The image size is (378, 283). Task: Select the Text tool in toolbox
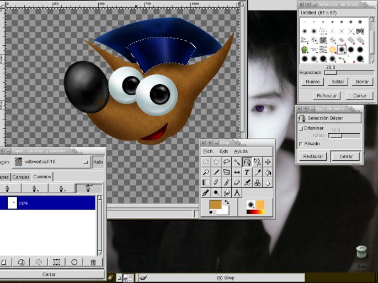coord(247,172)
